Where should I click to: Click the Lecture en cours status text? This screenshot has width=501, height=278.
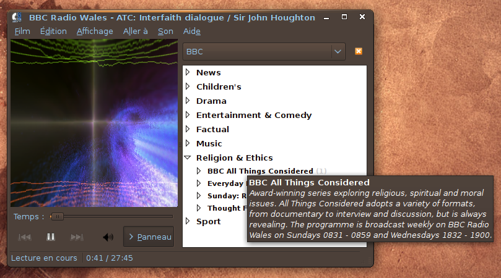44,258
